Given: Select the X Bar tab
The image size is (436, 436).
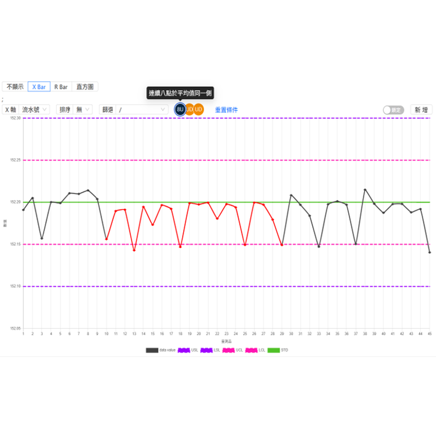Looking at the screenshot, I should coord(39,87).
